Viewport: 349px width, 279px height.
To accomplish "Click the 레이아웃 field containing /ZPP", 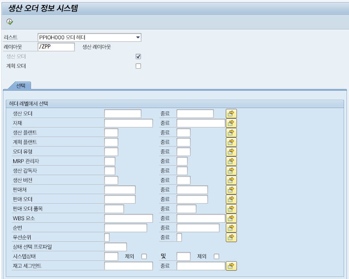I will 56,47.
